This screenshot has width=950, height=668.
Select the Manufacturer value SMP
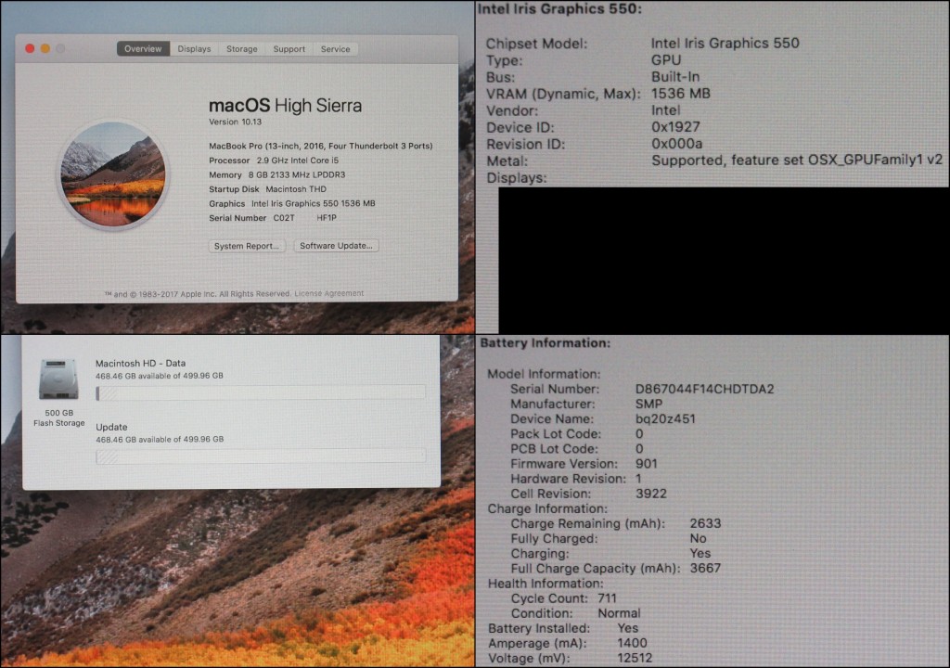648,404
